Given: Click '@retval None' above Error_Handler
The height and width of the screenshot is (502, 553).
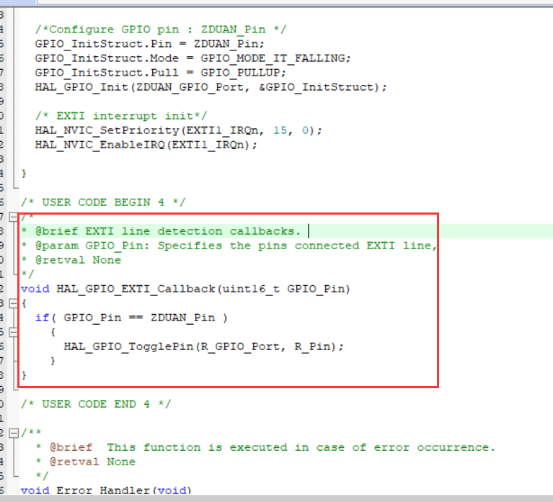Looking at the screenshot, I should [x=92, y=462].
